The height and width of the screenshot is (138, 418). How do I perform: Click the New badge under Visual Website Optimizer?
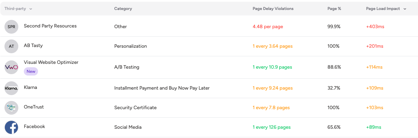pyautogui.click(x=31, y=71)
